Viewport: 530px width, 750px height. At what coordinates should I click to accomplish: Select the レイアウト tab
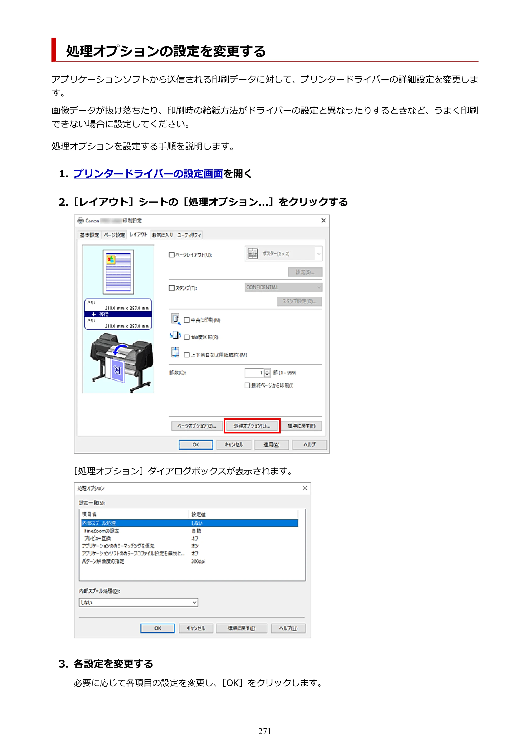tap(138, 234)
